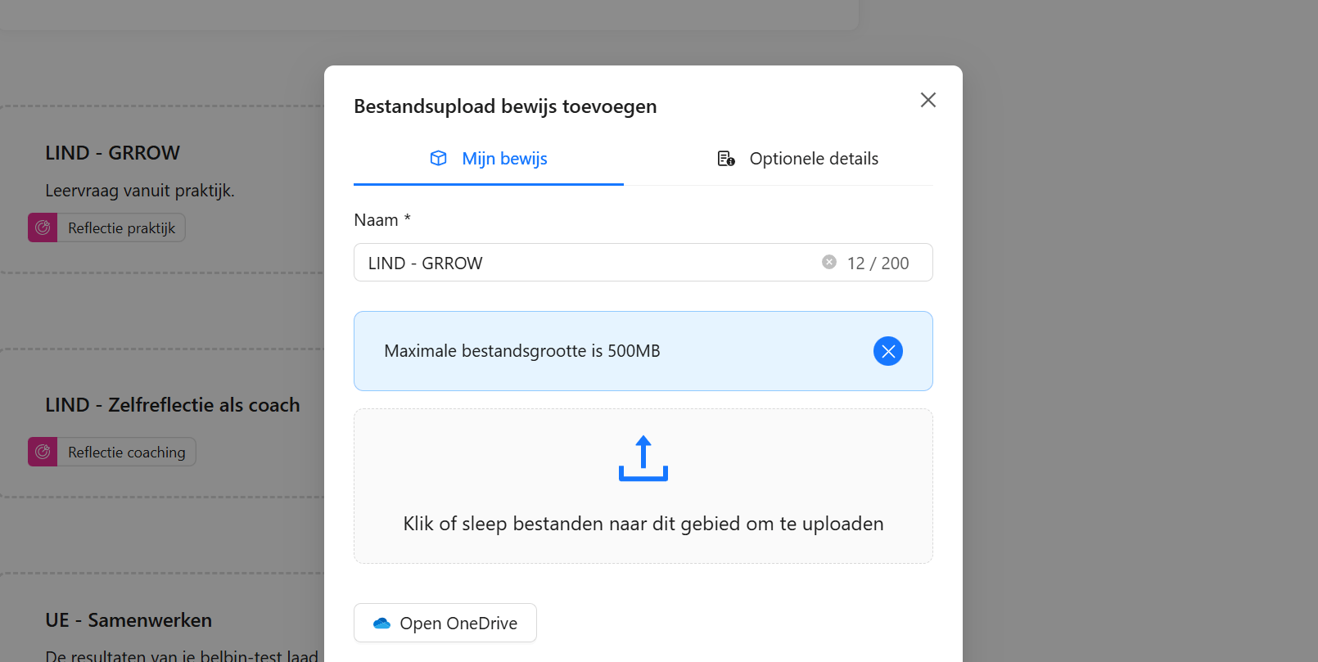Click the UE - Samenwerken heading
The image size is (1318, 662).
129,620
